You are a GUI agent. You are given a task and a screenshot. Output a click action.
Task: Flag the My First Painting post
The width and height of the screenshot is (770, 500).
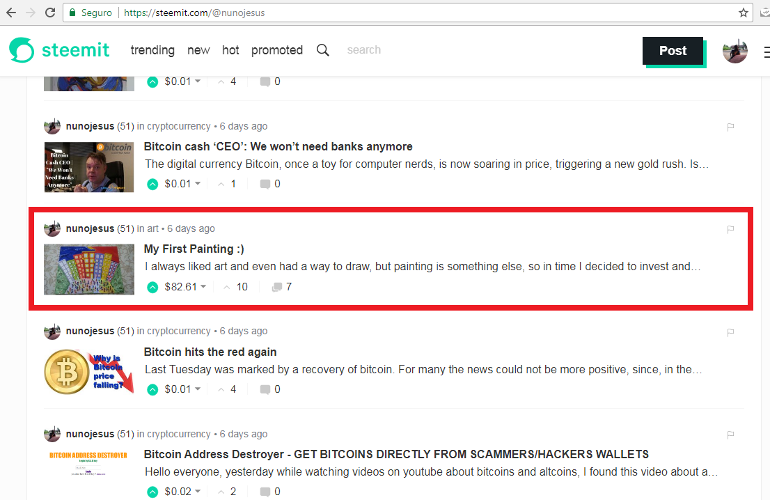pyautogui.click(x=731, y=229)
